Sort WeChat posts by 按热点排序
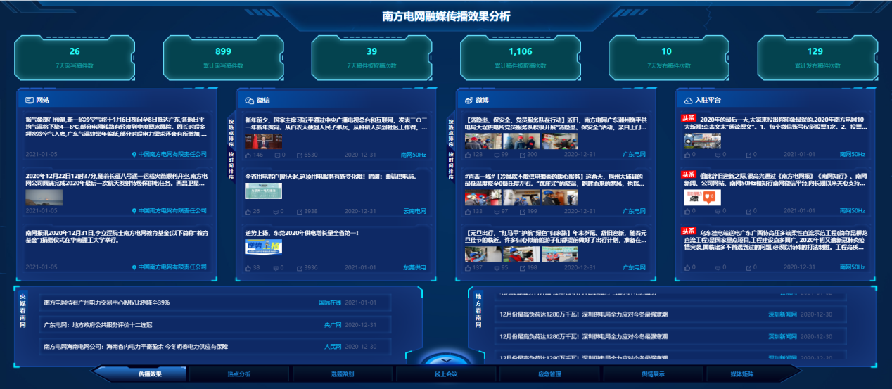Viewport: 892px width, 389px height. click(x=231, y=134)
